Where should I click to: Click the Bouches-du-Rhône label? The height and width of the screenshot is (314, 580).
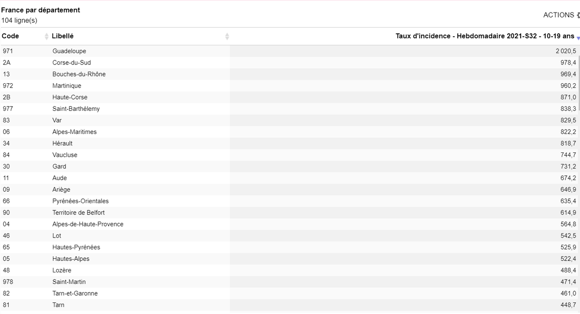tap(79, 74)
